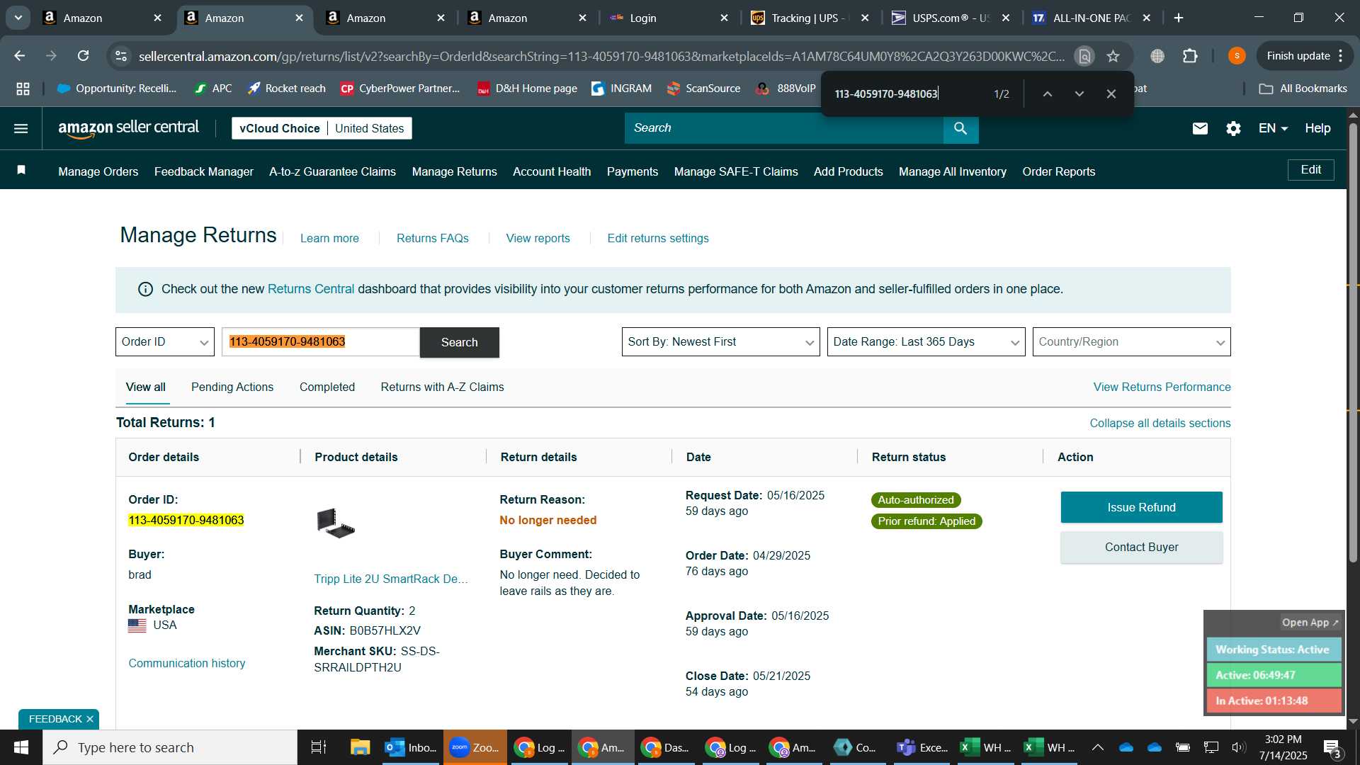The width and height of the screenshot is (1360, 765).
Task: Open Payments in navigation bar
Action: click(633, 171)
